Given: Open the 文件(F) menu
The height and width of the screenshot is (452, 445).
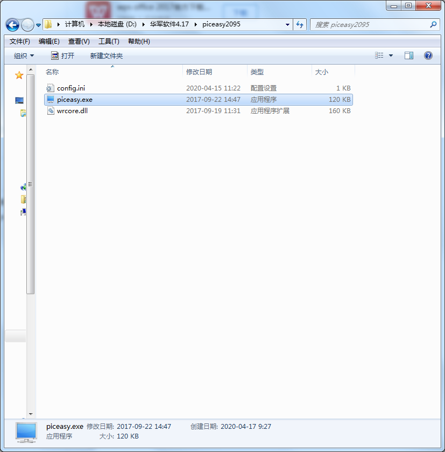Looking at the screenshot, I should [x=19, y=41].
